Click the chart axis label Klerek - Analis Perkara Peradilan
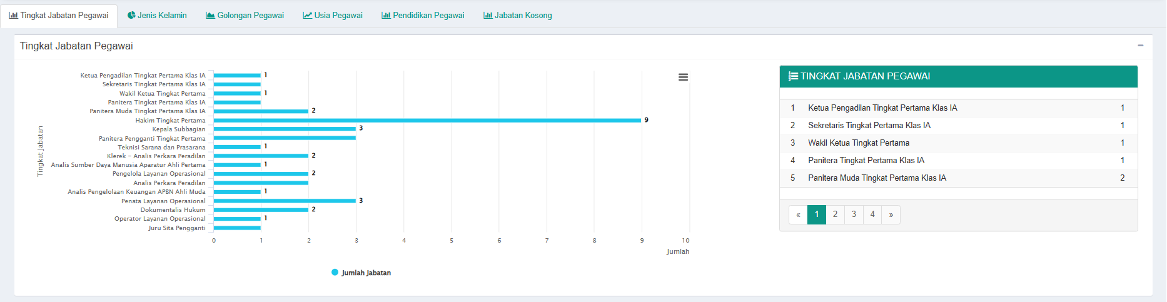 tap(156, 156)
